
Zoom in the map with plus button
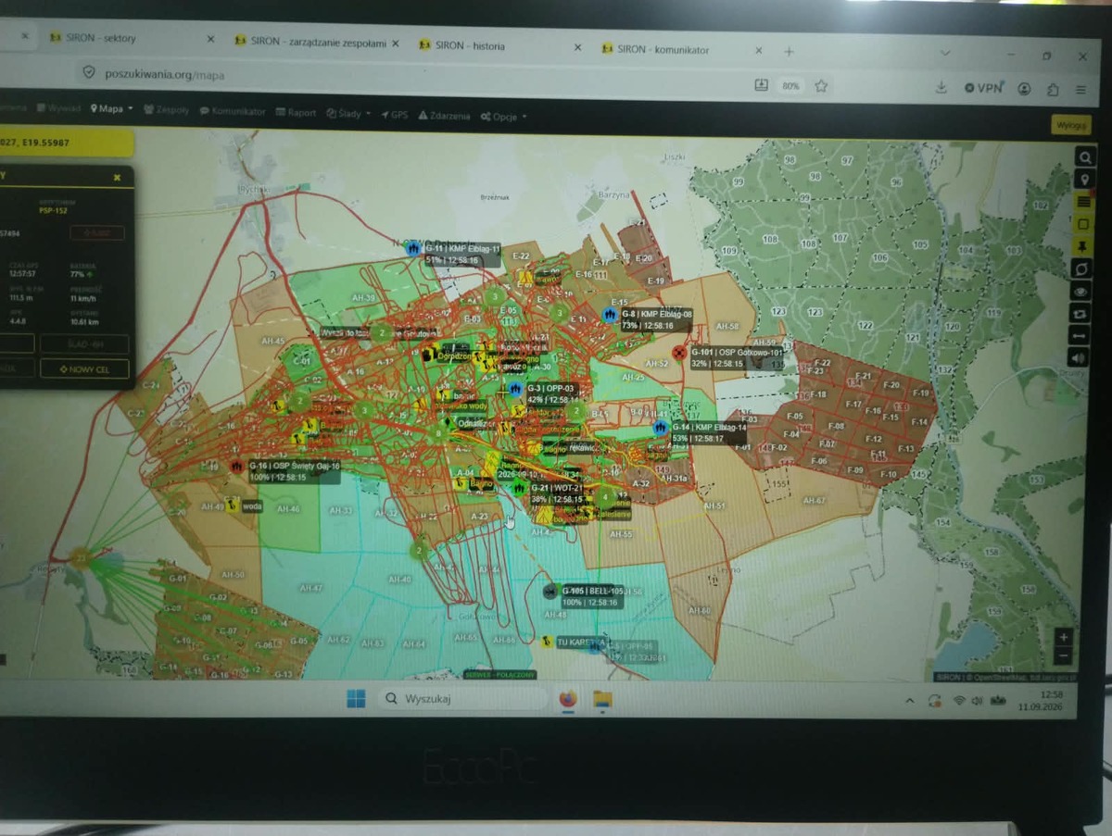(x=1064, y=637)
